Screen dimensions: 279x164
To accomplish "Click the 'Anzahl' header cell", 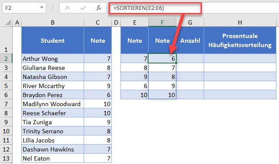I will click(190, 40).
